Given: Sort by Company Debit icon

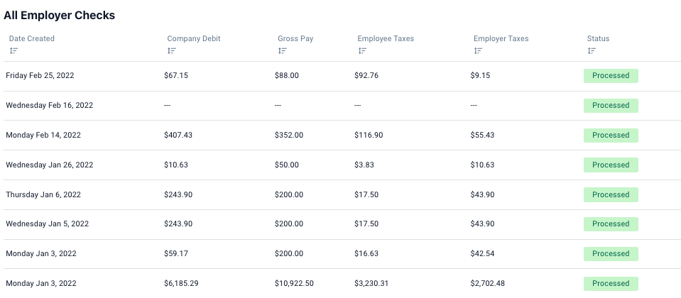Looking at the screenshot, I should pos(172,51).
